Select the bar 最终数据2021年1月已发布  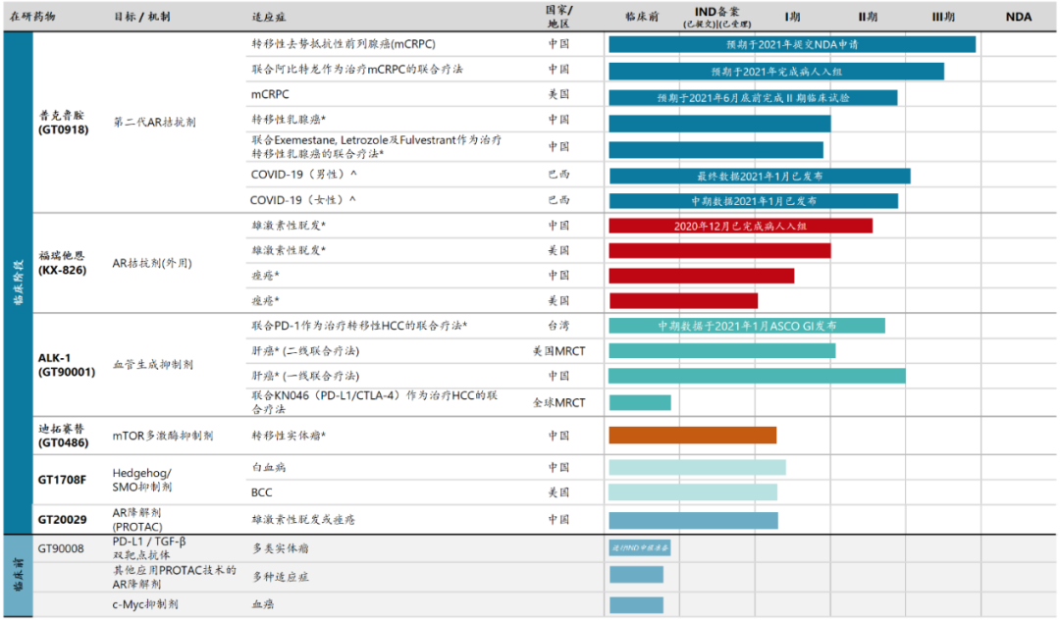pyautogui.click(x=759, y=176)
